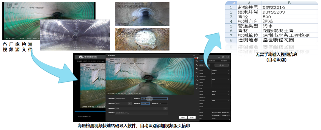Image resolution: width=321 pixels, height=130 pixels.
Task: Expand the left side panel arrow
Action: (75, 84)
